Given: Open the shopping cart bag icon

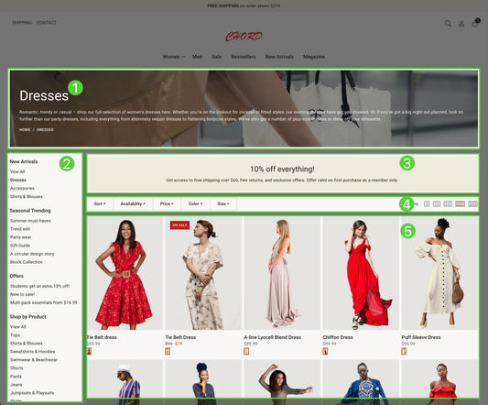Looking at the screenshot, I should [x=475, y=23].
